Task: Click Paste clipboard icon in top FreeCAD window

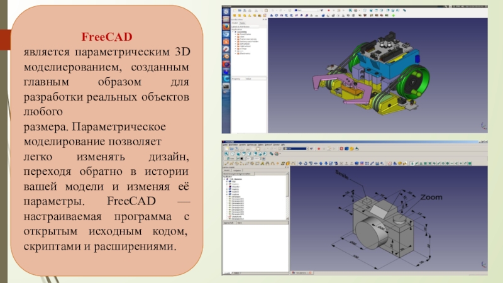Action: 266,10
